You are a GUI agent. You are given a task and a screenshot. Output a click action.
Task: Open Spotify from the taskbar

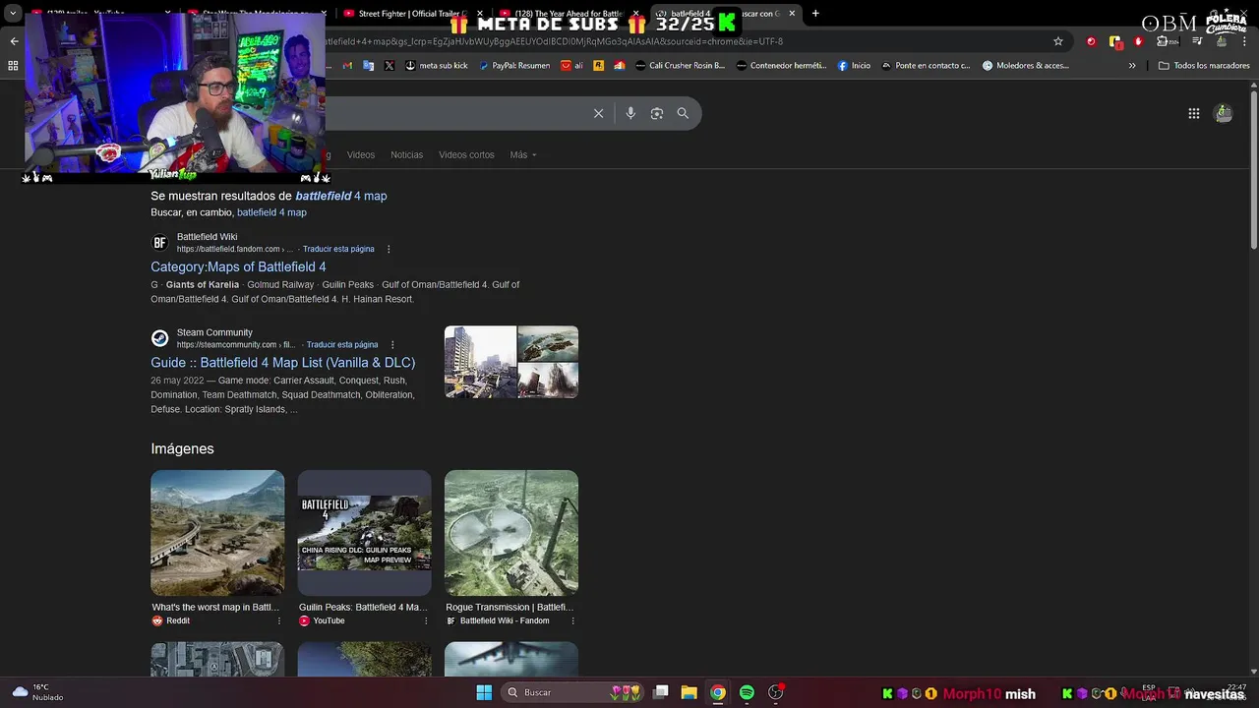tap(747, 692)
